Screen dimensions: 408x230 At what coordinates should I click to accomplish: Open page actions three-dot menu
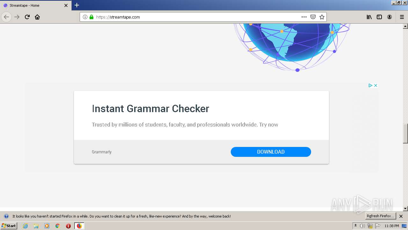(x=304, y=17)
